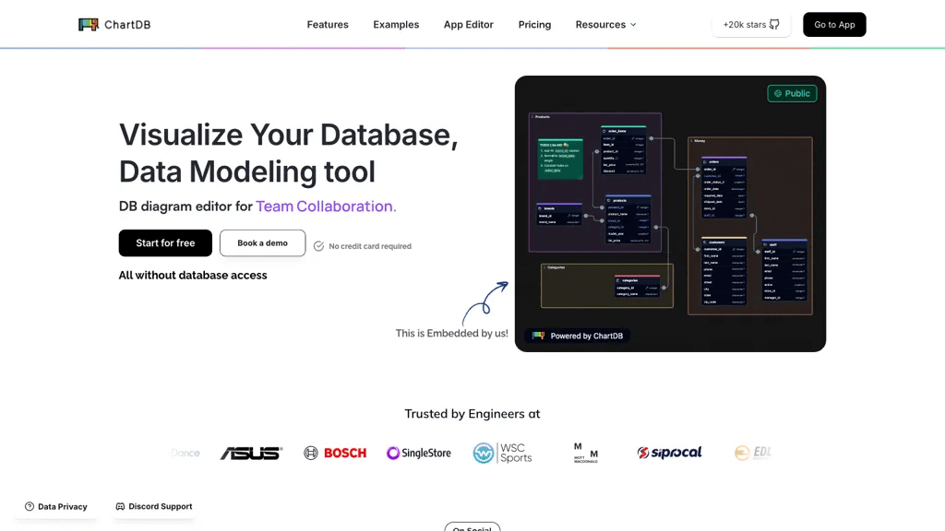Click the faded EDL logo
Image resolution: width=945 pixels, height=531 pixels.
(753, 453)
